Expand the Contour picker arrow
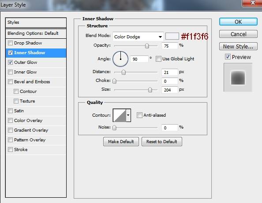Screen dimensions: 262x203 click(x=128, y=115)
